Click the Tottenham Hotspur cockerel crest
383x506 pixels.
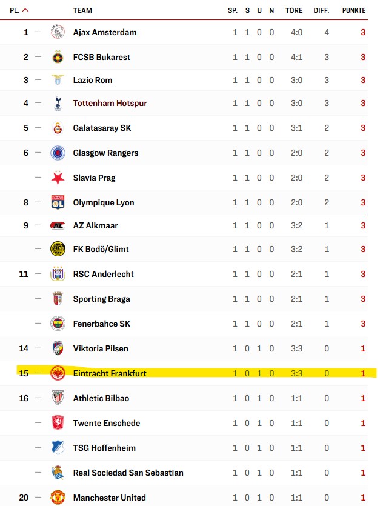click(58, 103)
